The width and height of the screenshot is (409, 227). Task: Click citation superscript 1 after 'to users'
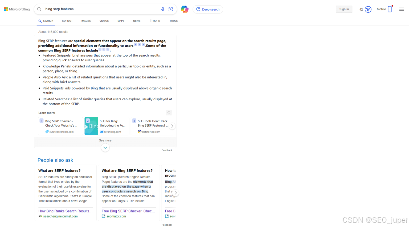pos(135,45)
